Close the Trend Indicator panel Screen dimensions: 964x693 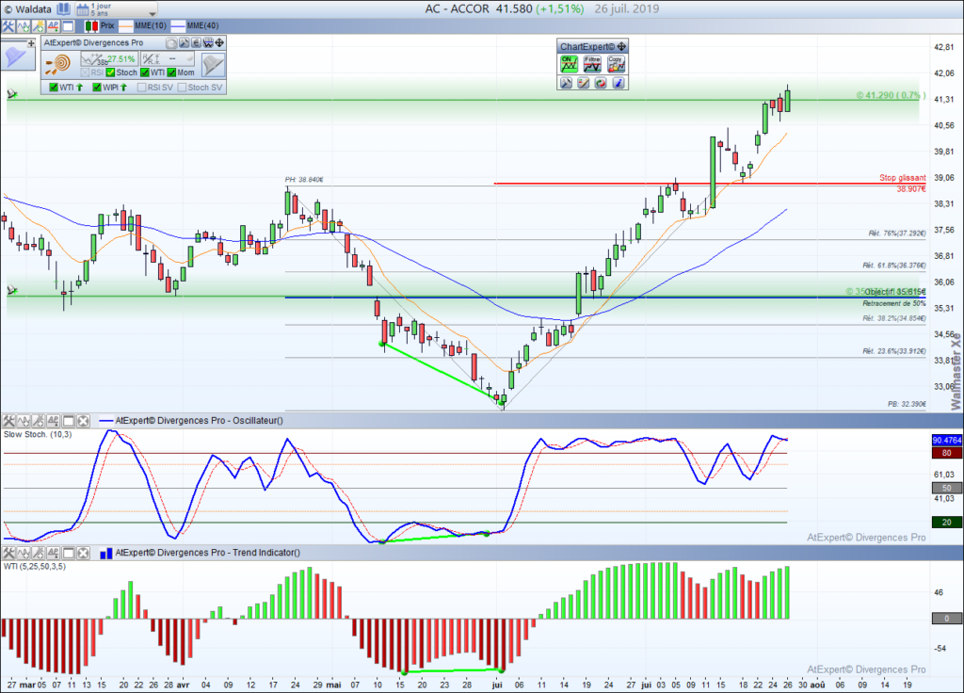tap(83, 553)
